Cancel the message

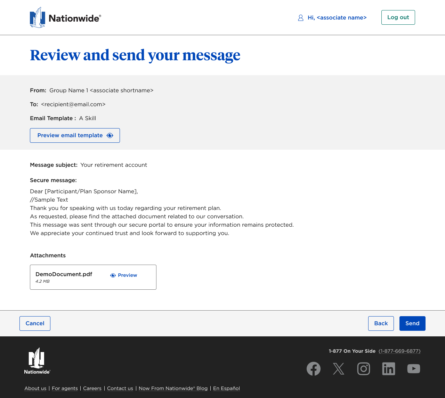[35, 323]
